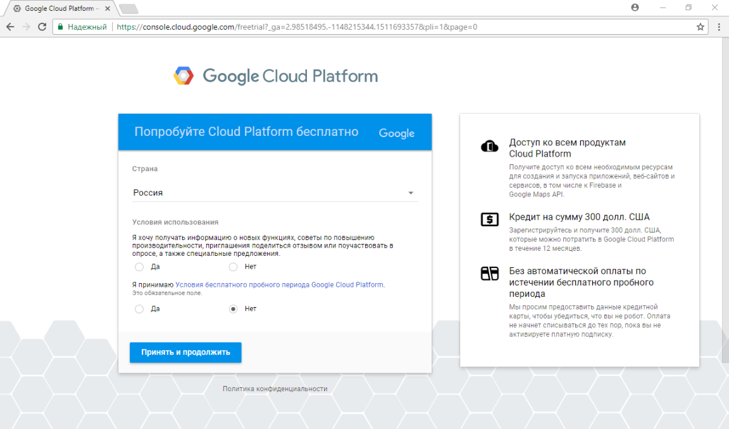Click heading Кредит на сумму 300 долл. США
Viewport: 729px width, 429px height.
click(x=579, y=217)
